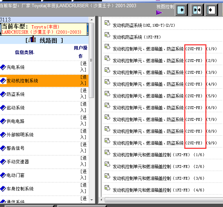The image size is (223, 207).
Task: Click the book icon next to 外部照明系统
Action: pos(3,135)
